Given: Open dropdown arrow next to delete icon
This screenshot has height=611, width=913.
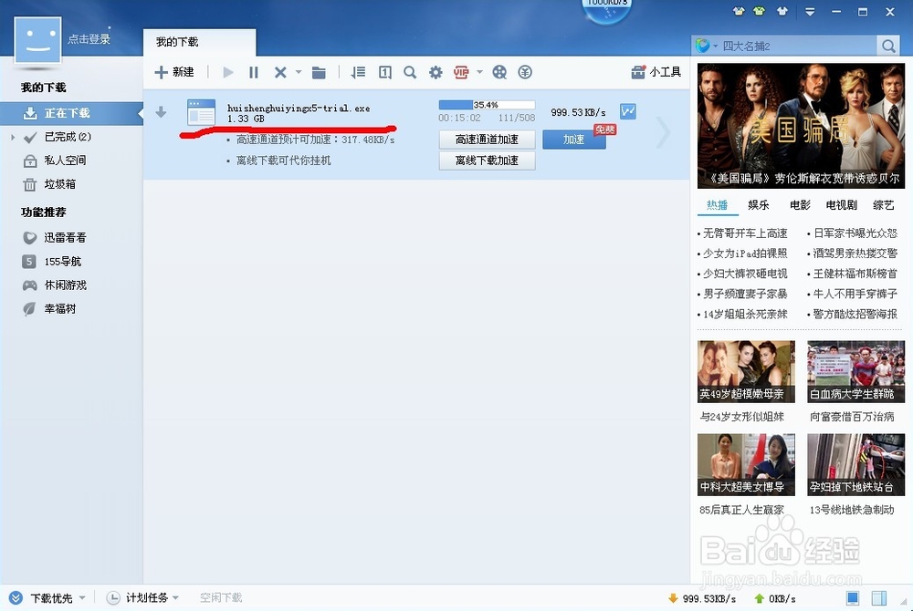Looking at the screenshot, I should click(299, 72).
